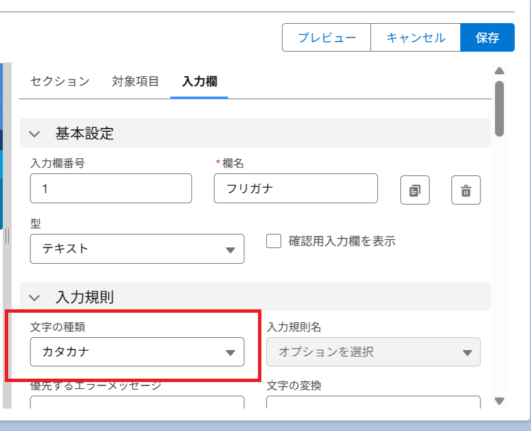Collapse the 基本設定 section
Screen dimensions: 531x431
pos(35,133)
